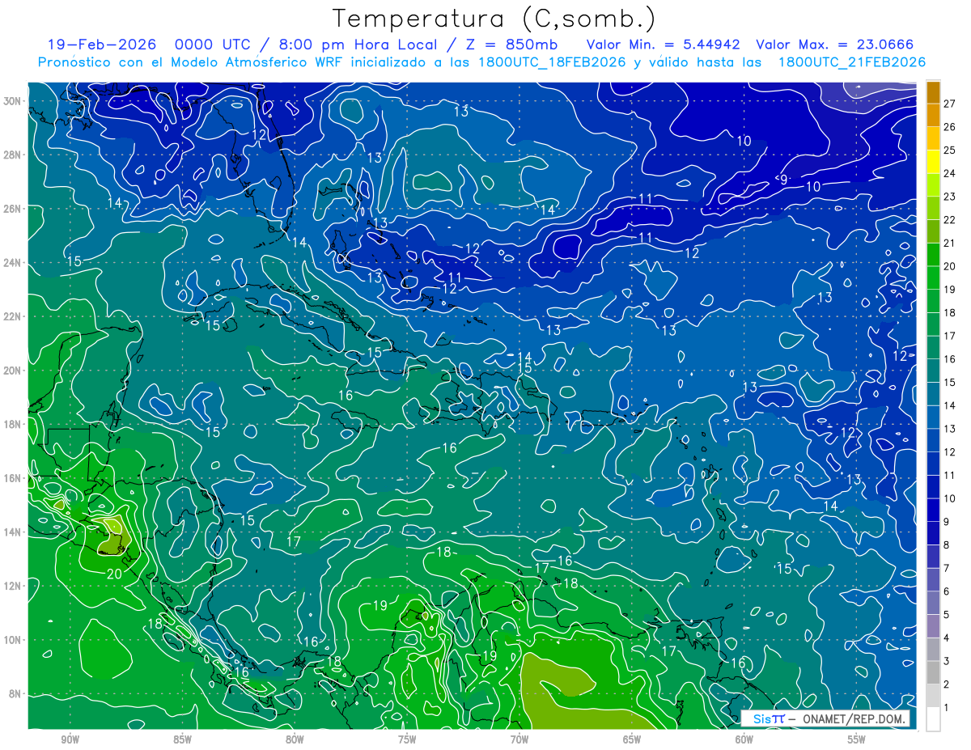Click the 60W longitude axis label
Viewport: 971px width, 750px height.
click(744, 740)
